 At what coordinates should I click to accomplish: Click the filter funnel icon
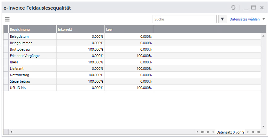[x=222, y=19]
